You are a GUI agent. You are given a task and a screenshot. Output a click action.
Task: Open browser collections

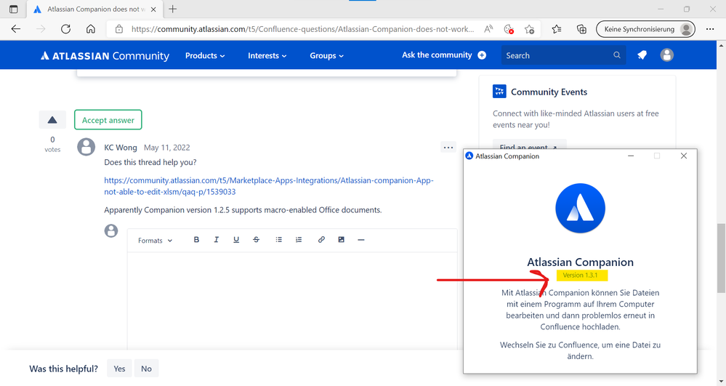(x=581, y=29)
